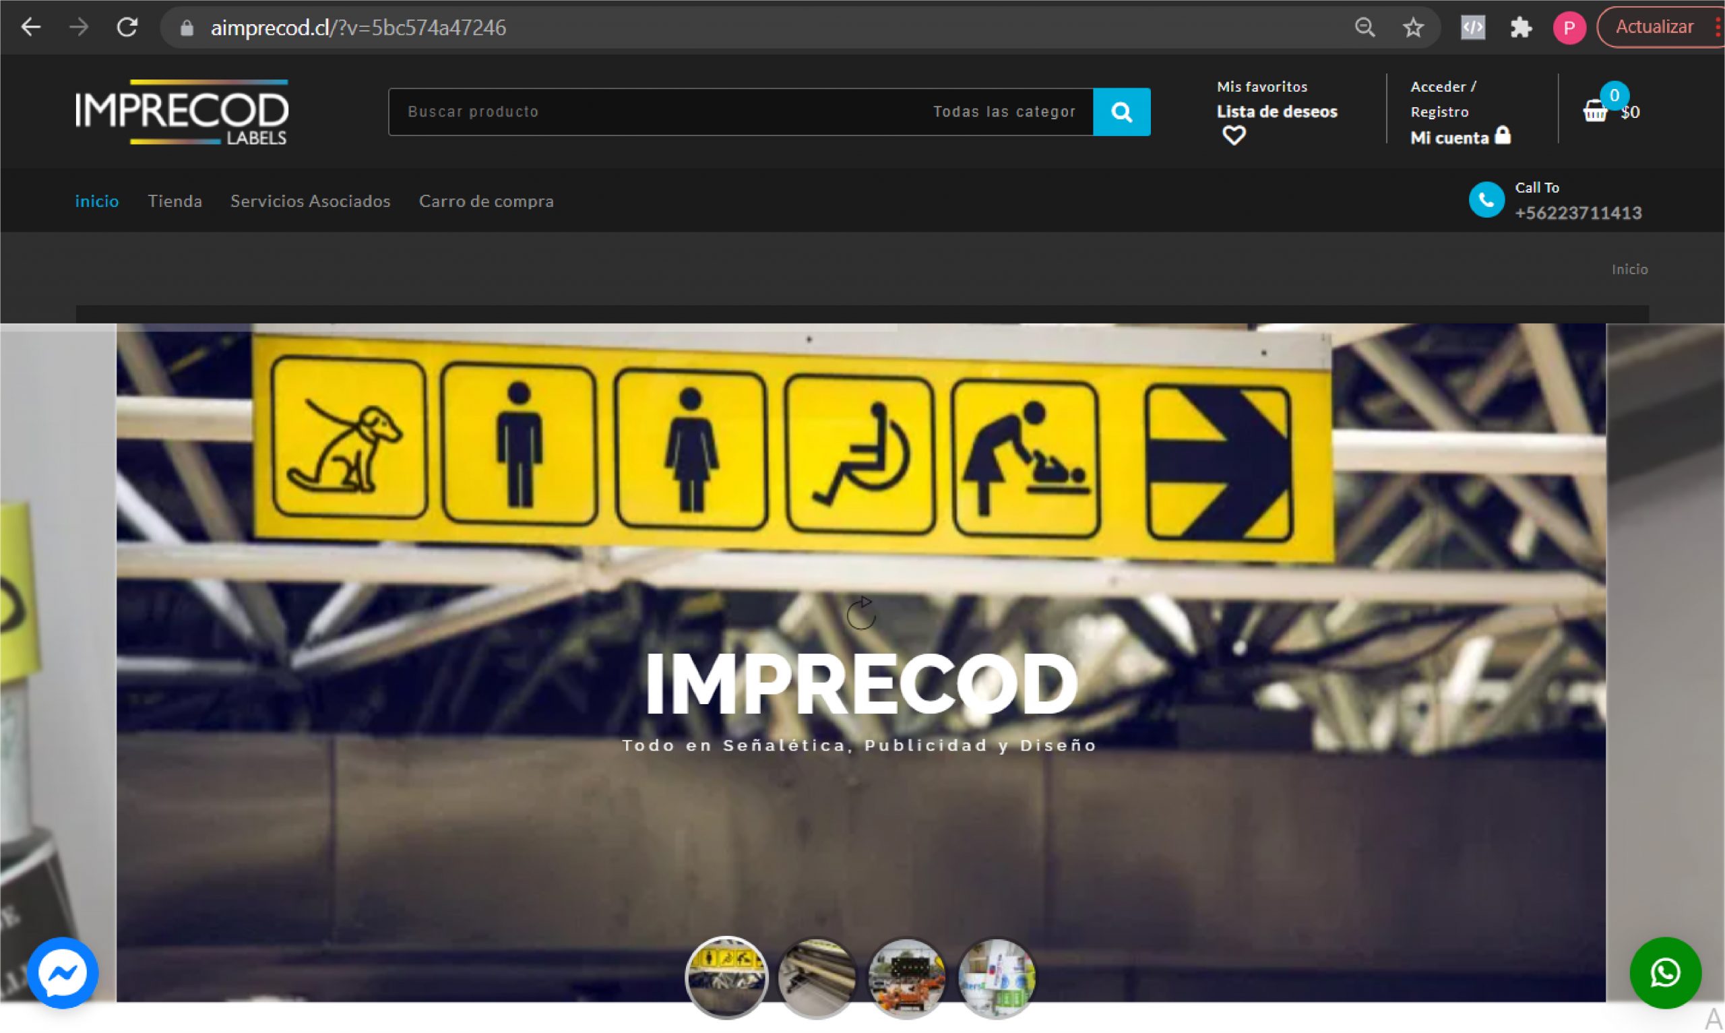
Task: Open the Tienda menu item
Action: pyautogui.click(x=175, y=201)
